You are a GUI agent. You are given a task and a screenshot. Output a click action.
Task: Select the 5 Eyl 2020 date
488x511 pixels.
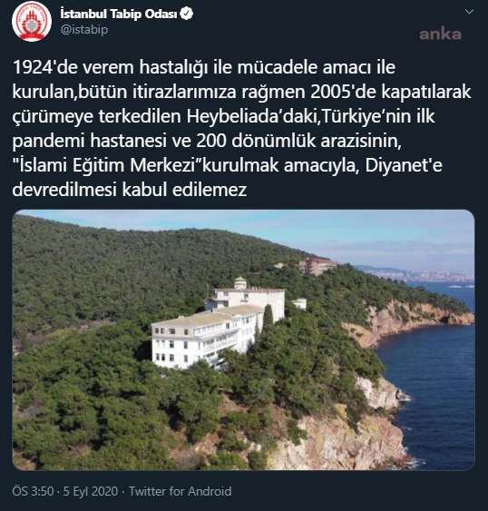[91, 491]
